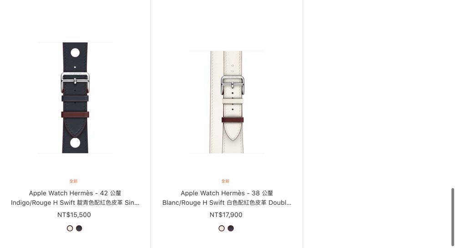Click the orange 全新 label above the 38 公釐 band
The width and height of the screenshot is (455, 248).
[226, 181]
